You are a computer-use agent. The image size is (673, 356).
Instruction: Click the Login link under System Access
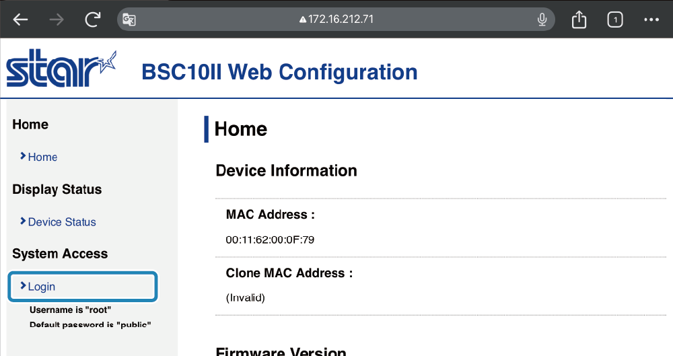click(42, 287)
